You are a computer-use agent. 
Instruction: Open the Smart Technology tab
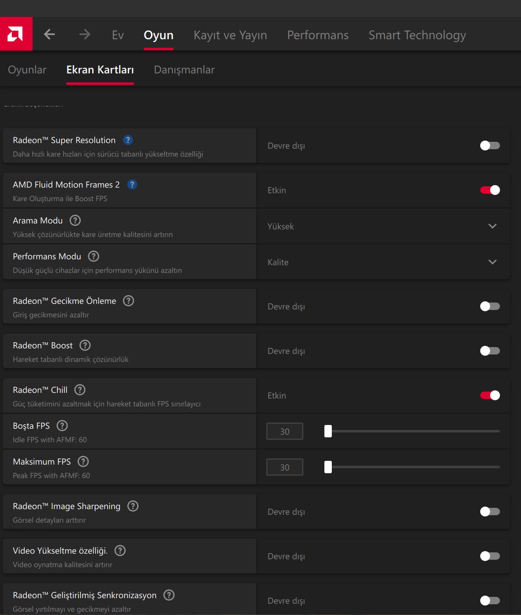point(417,35)
